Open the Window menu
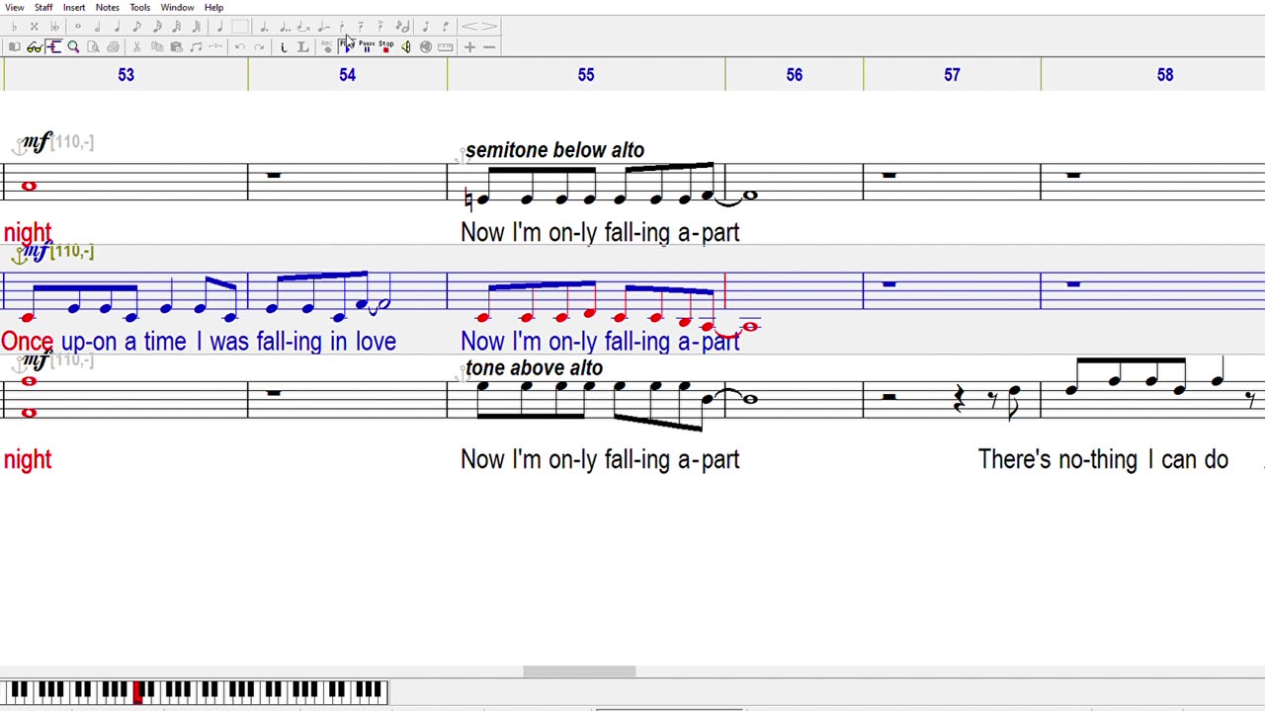This screenshot has height=711, width=1265. pos(177,7)
